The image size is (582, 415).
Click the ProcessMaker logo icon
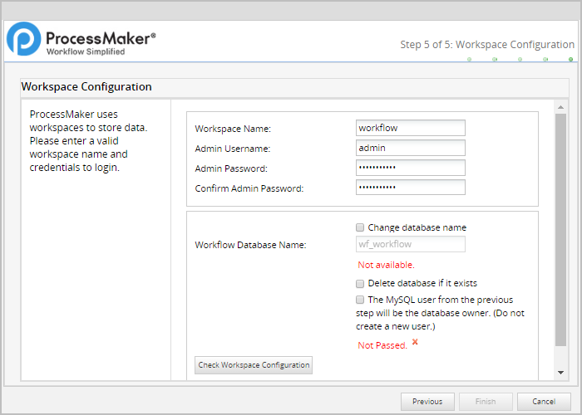tap(24, 39)
